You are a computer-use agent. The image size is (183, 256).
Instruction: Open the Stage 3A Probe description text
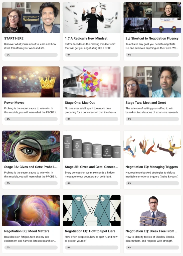[x=31, y=174]
